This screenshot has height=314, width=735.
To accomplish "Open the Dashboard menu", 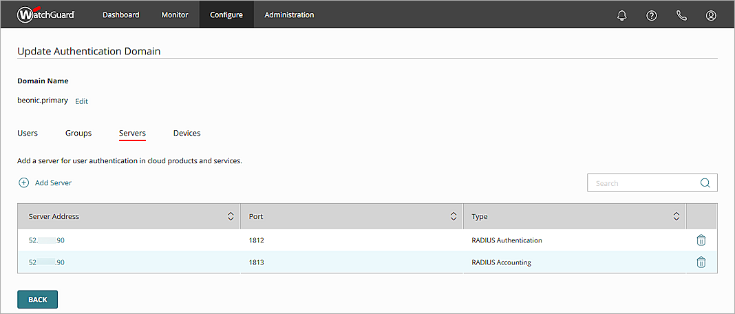I will (121, 14).
